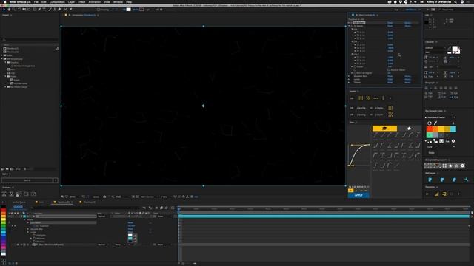Open the Layer menu
474x266 pixels.
click(71, 1)
